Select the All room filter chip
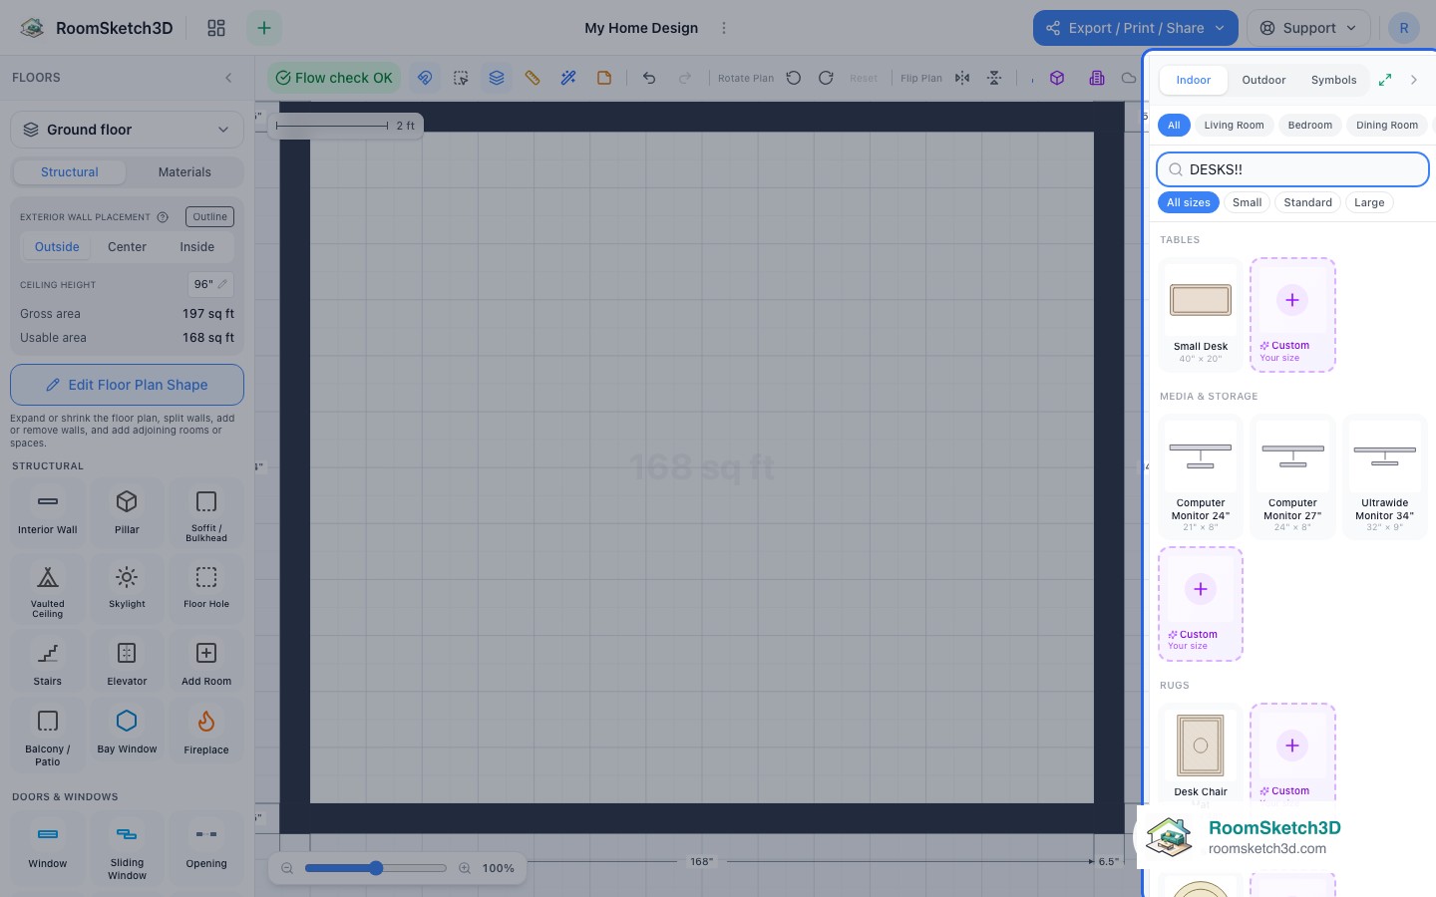The width and height of the screenshot is (1436, 897). click(1174, 126)
